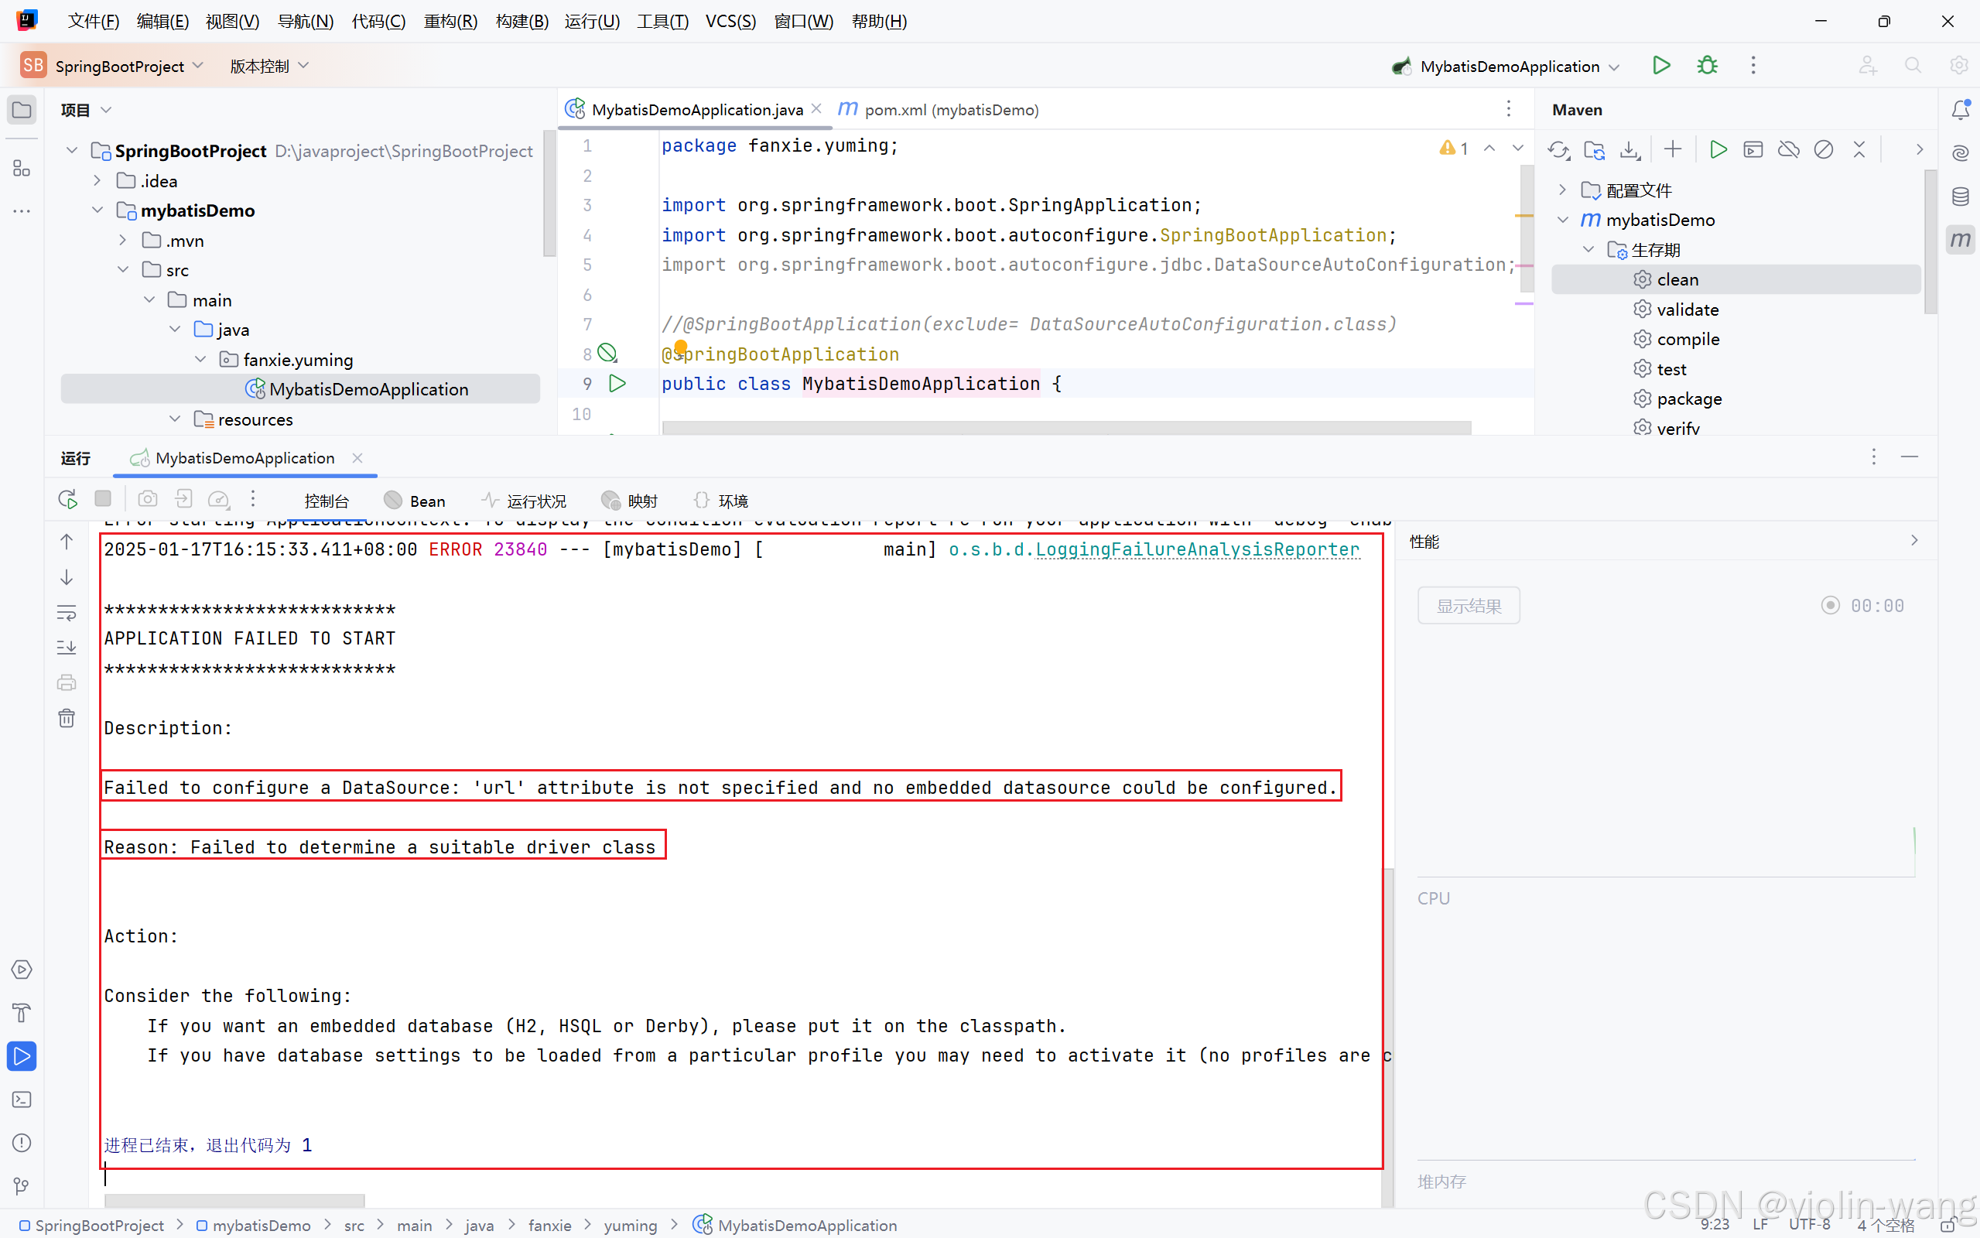Toggle soft-wrap in console
Viewport: 1980px width, 1238px height.
(x=67, y=613)
